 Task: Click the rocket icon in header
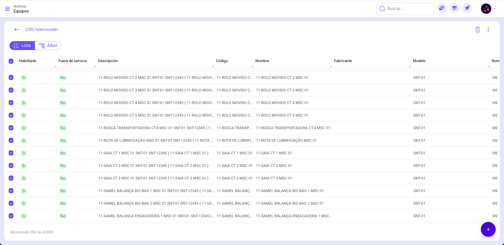click(467, 8)
